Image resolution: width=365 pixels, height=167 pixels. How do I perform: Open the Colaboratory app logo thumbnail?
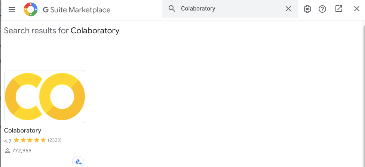click(x=45, y=97)
